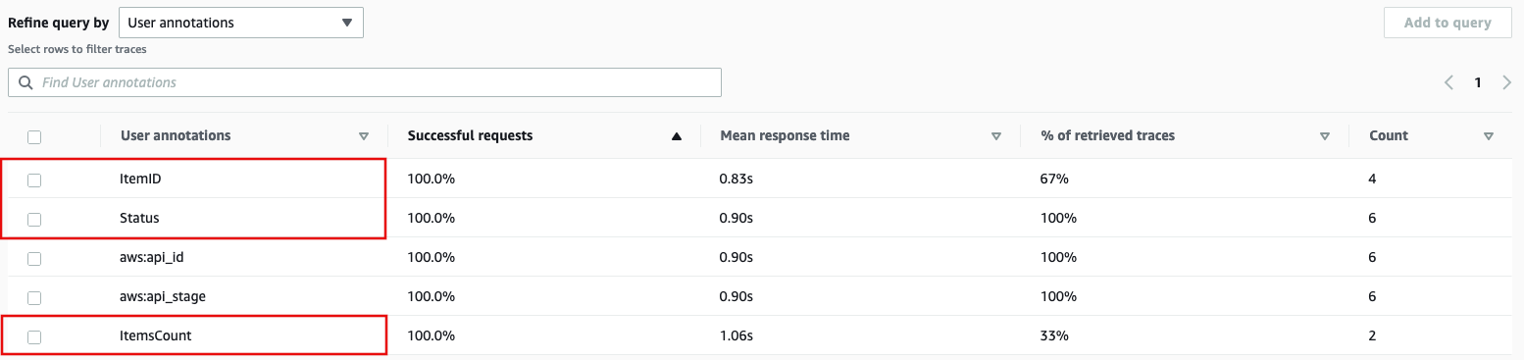Sort by the User annotations column arrow

tap(364, 136)
